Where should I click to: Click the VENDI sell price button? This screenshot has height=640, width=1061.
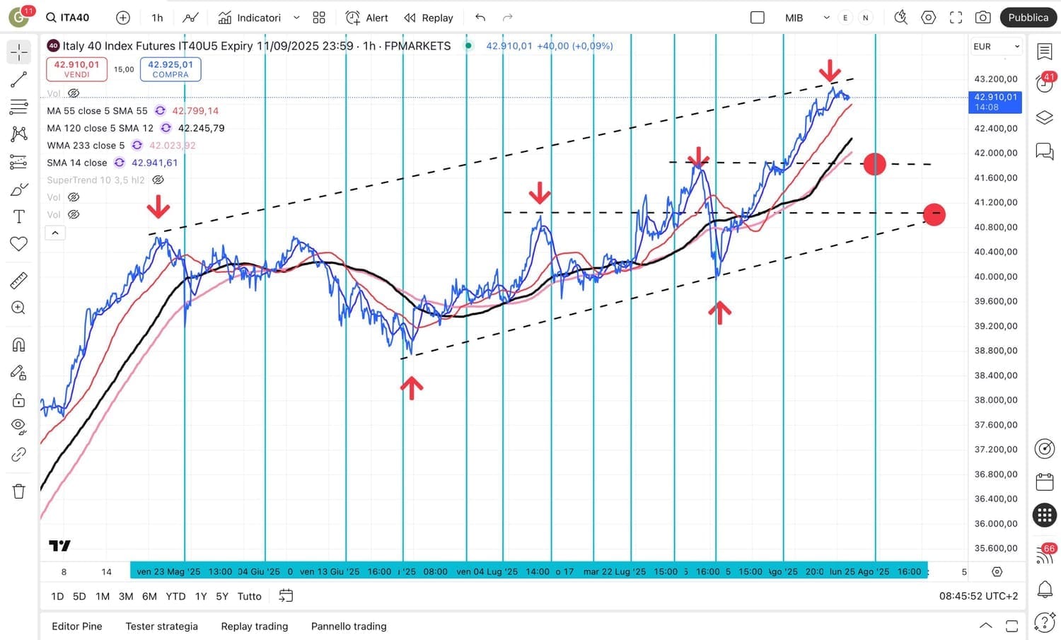coord(76,69)
